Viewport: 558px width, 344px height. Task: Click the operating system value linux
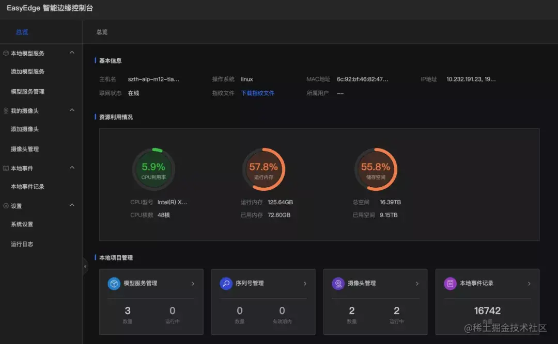[246, 79]
